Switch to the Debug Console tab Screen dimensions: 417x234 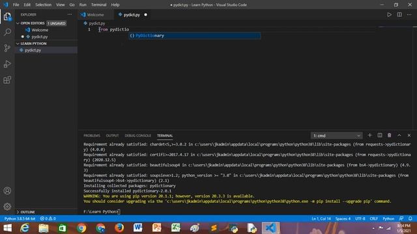(137, 136)
